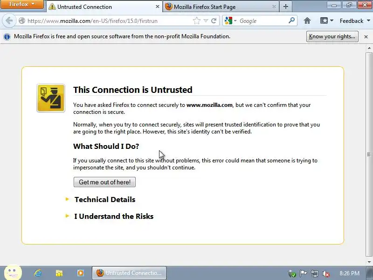The width and height of the screenshot is (373, 280).
Task: Open the search engine selector dropdown
Action: click(x=230, y=21)
